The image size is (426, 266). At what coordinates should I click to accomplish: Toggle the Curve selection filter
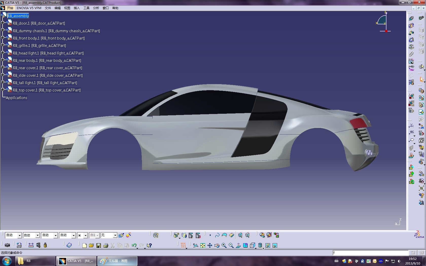[217, 235]
